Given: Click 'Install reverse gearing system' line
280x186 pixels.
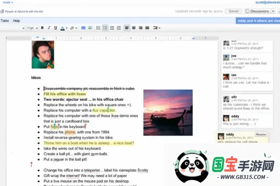Looking at the screenshot, I should coord(78,138).
